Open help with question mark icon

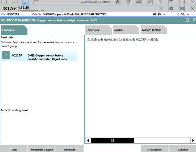pos(160,2)
